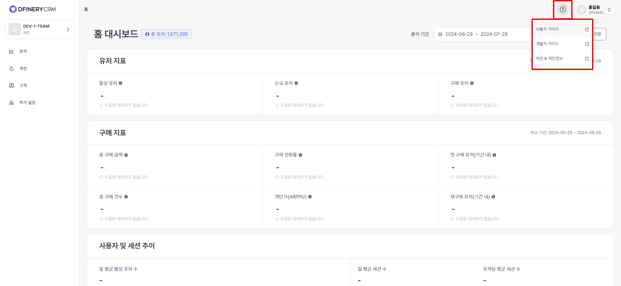Click the info icon beside 구매 유저

coord(472,83)
